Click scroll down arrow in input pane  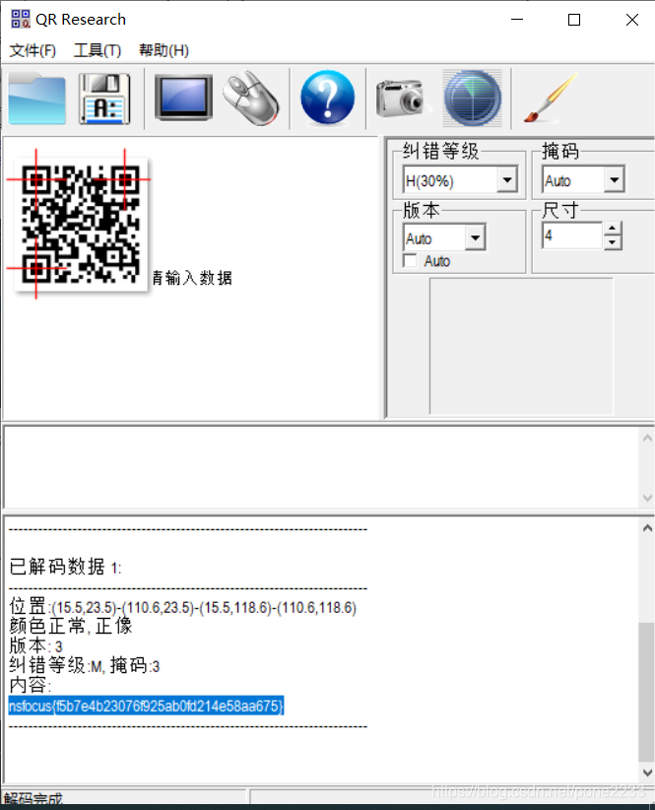647,498
